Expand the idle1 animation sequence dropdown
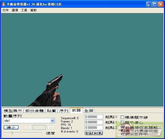This screenshot has width=165, height=139. pyautogui.click(x=52, y=121)
